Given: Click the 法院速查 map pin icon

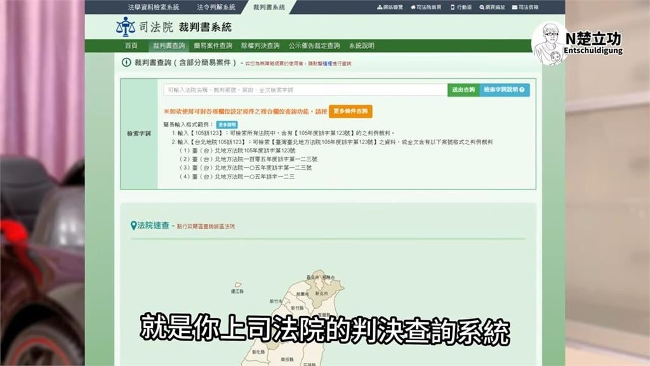Looking at the screenshot, I should [x=133, y=226].
